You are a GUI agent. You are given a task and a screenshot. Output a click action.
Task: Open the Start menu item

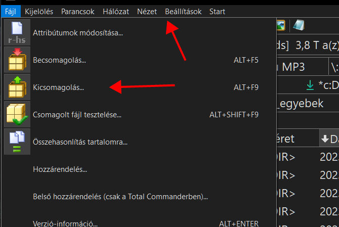pos(217,11)
